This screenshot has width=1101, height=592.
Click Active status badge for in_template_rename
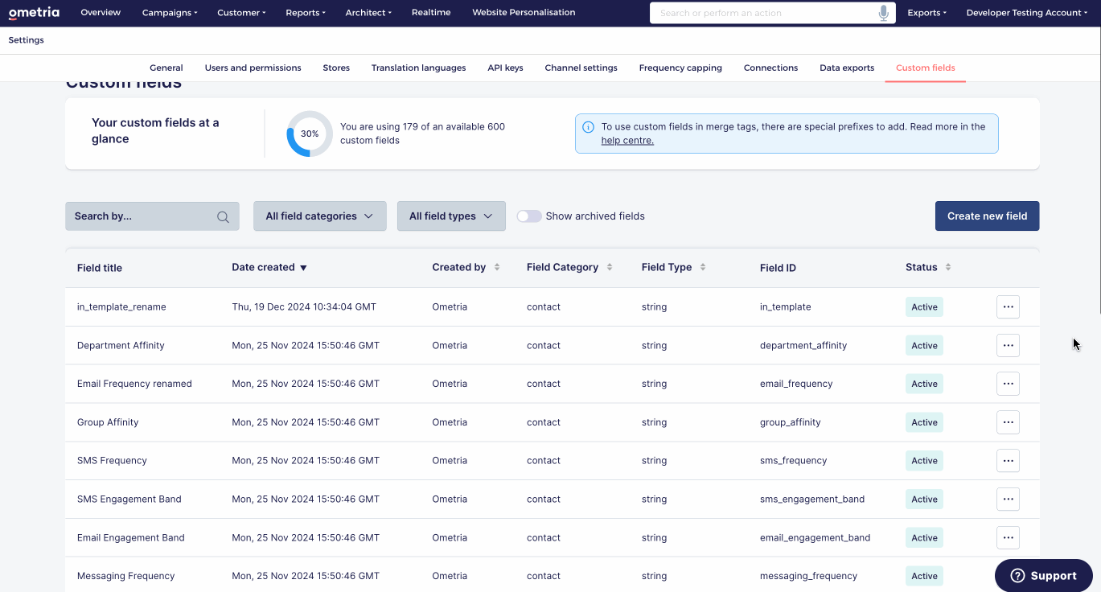coord(924,307)
